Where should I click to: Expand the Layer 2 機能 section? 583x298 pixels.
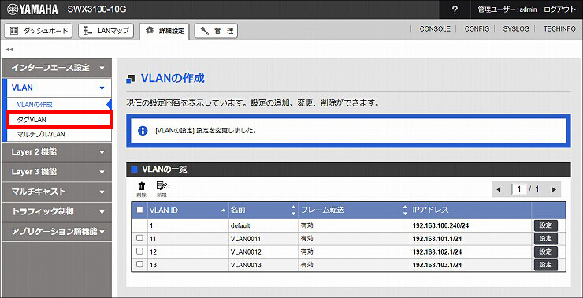click(57, 152)
